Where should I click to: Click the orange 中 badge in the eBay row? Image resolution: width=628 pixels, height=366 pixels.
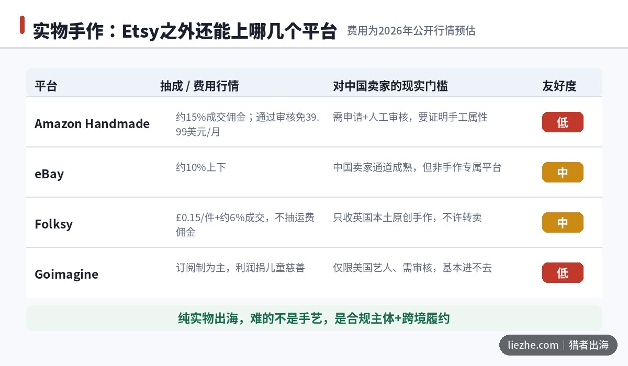point(563,173)
